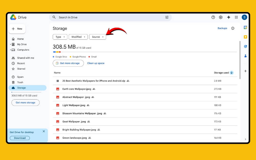Open advanced search options icon
This screenshot has width=256, height=160.
pyautogui.click(x=167, y=17)
